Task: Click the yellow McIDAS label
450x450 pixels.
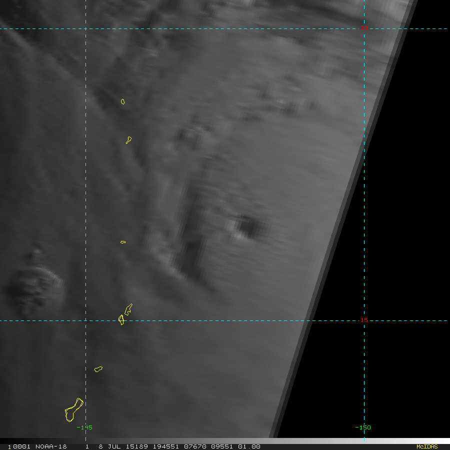Action: (x=427, y=446)
